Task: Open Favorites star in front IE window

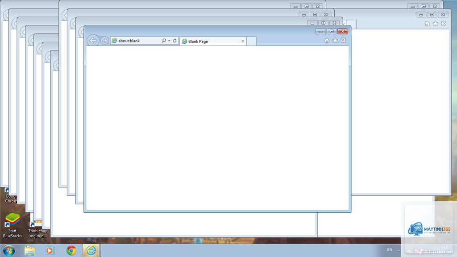Action: pyautogui.click(x=335, y=41)
